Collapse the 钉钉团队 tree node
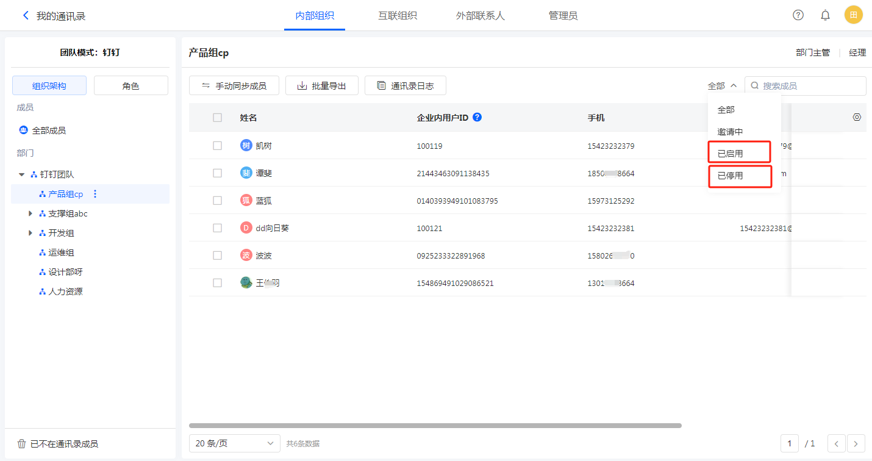The width and height of the screenshot is (872, 461). [x=22, y=174]
